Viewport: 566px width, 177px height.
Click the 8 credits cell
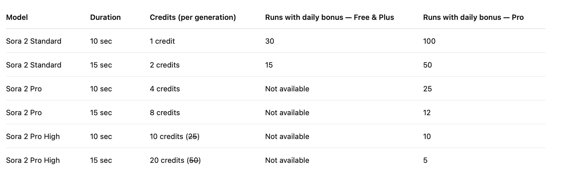click(165, 113)
